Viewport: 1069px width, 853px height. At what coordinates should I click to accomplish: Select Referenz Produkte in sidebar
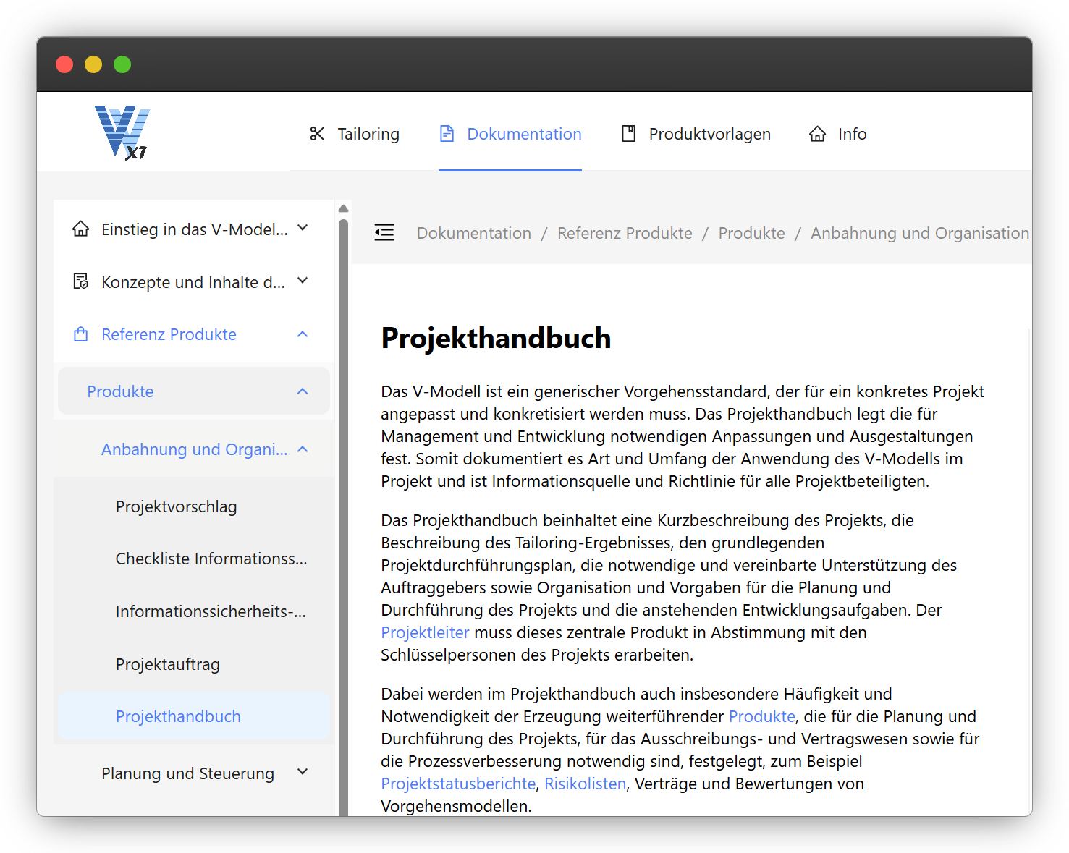coord(193,334)
